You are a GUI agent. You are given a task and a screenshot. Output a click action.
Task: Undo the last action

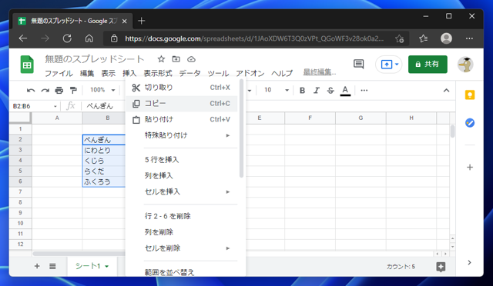point(31,91)
